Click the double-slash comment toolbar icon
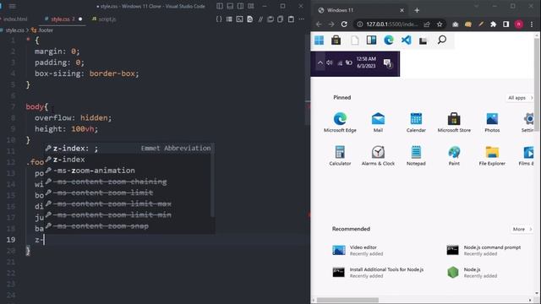Screen dimensions: 541x304 pyautogui.click(x=260, y=19)
